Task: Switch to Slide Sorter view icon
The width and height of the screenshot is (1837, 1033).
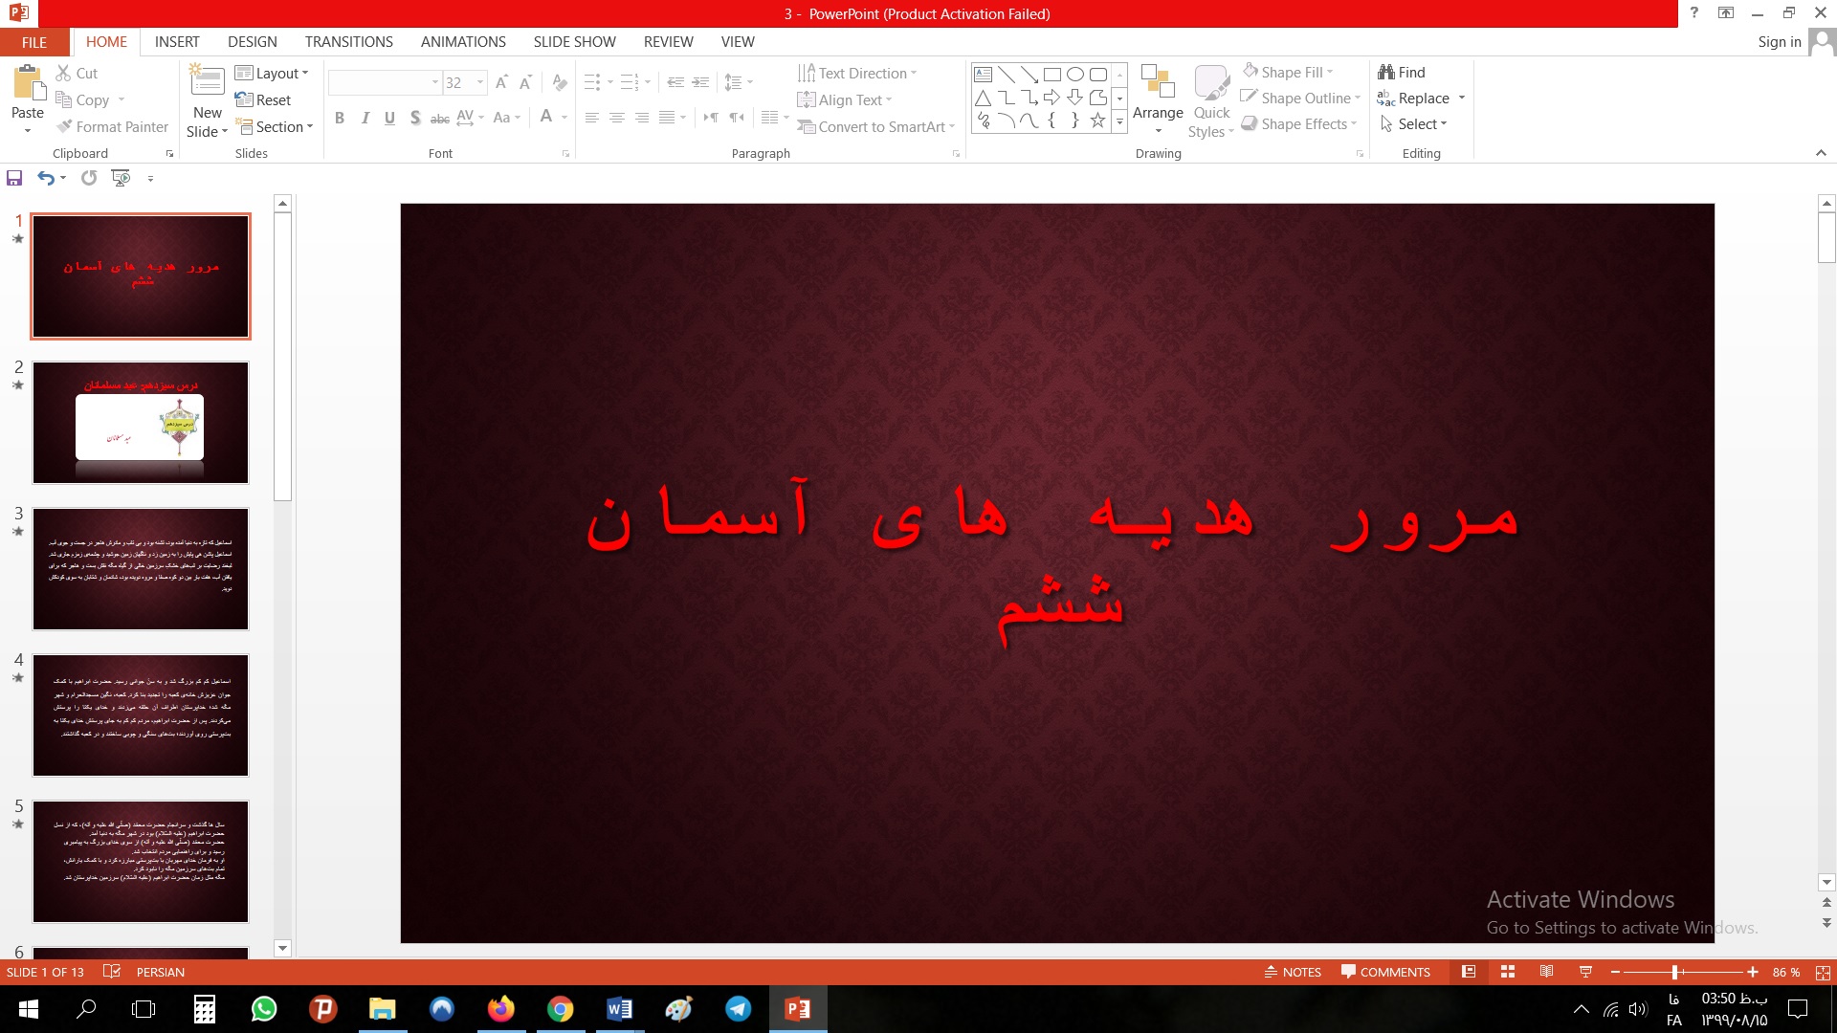Action: pos(1508,972)
